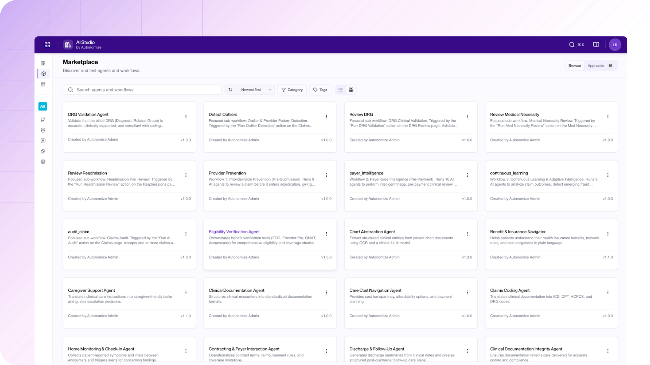The width and height of the screenshot is (650, 365).
Task: Open the search icon in the header
Action: 572,44
